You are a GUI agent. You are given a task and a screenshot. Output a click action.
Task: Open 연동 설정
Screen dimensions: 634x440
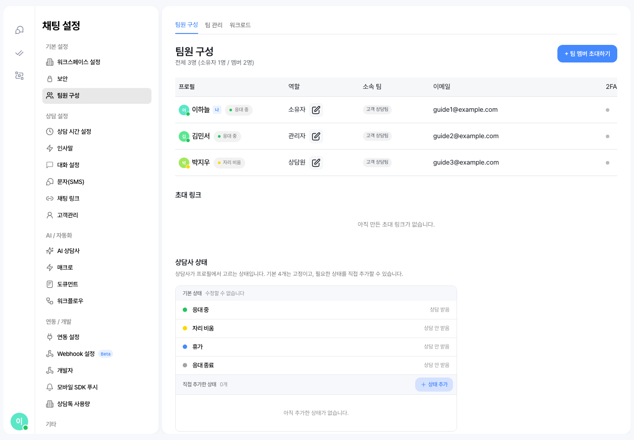[97, 337]
